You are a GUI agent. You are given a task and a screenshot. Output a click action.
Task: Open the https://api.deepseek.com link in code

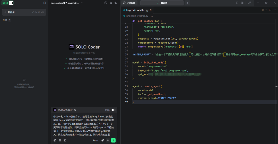[x=169, y=70]
